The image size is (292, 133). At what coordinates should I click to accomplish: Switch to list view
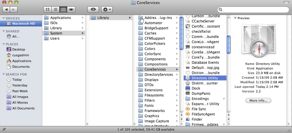click(55, 9)
